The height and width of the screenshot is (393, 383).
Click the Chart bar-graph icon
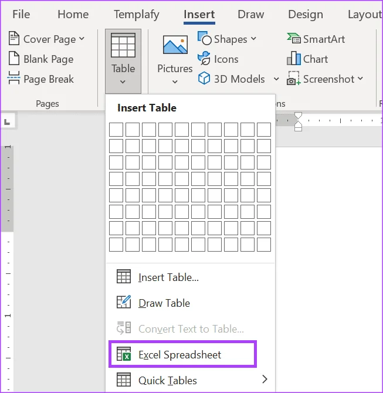[x=294, y=58]
